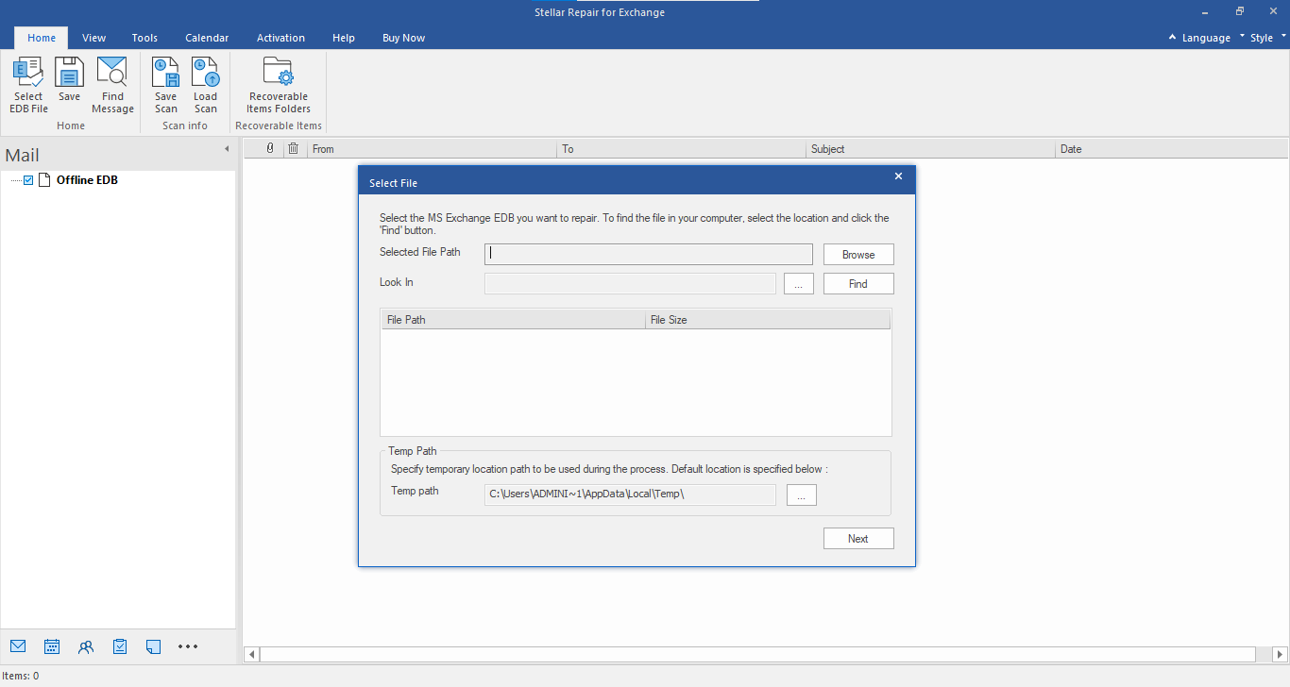This screenshot has height=687, width=1290.
Task: Sort by attachment column icon
Action: [270, 149]
